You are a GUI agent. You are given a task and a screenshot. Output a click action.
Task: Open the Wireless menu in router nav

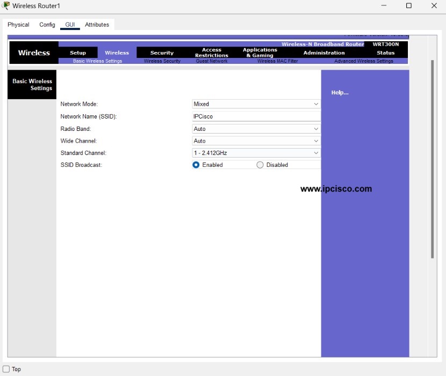pyautogui.click(x=117, y=53)
